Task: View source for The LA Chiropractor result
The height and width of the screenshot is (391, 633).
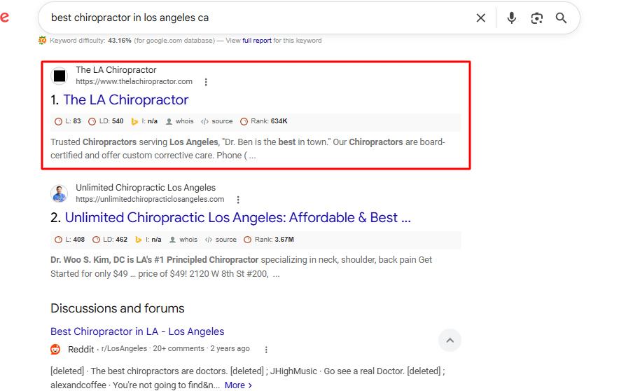Action: coord(217,121)
